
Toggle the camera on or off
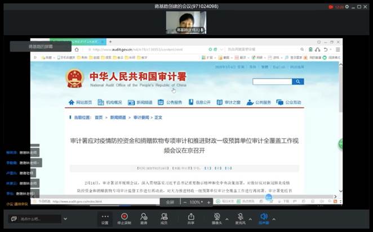[x=217, y=218]
